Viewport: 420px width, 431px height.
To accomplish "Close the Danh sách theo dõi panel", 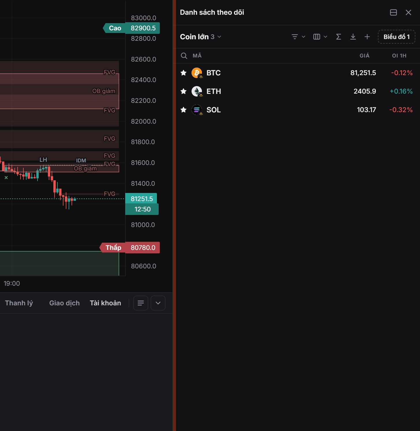I will coord(408,12).
